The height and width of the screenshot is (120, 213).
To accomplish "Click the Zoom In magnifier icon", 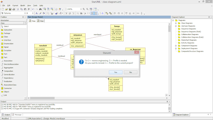I will [84, 9].
